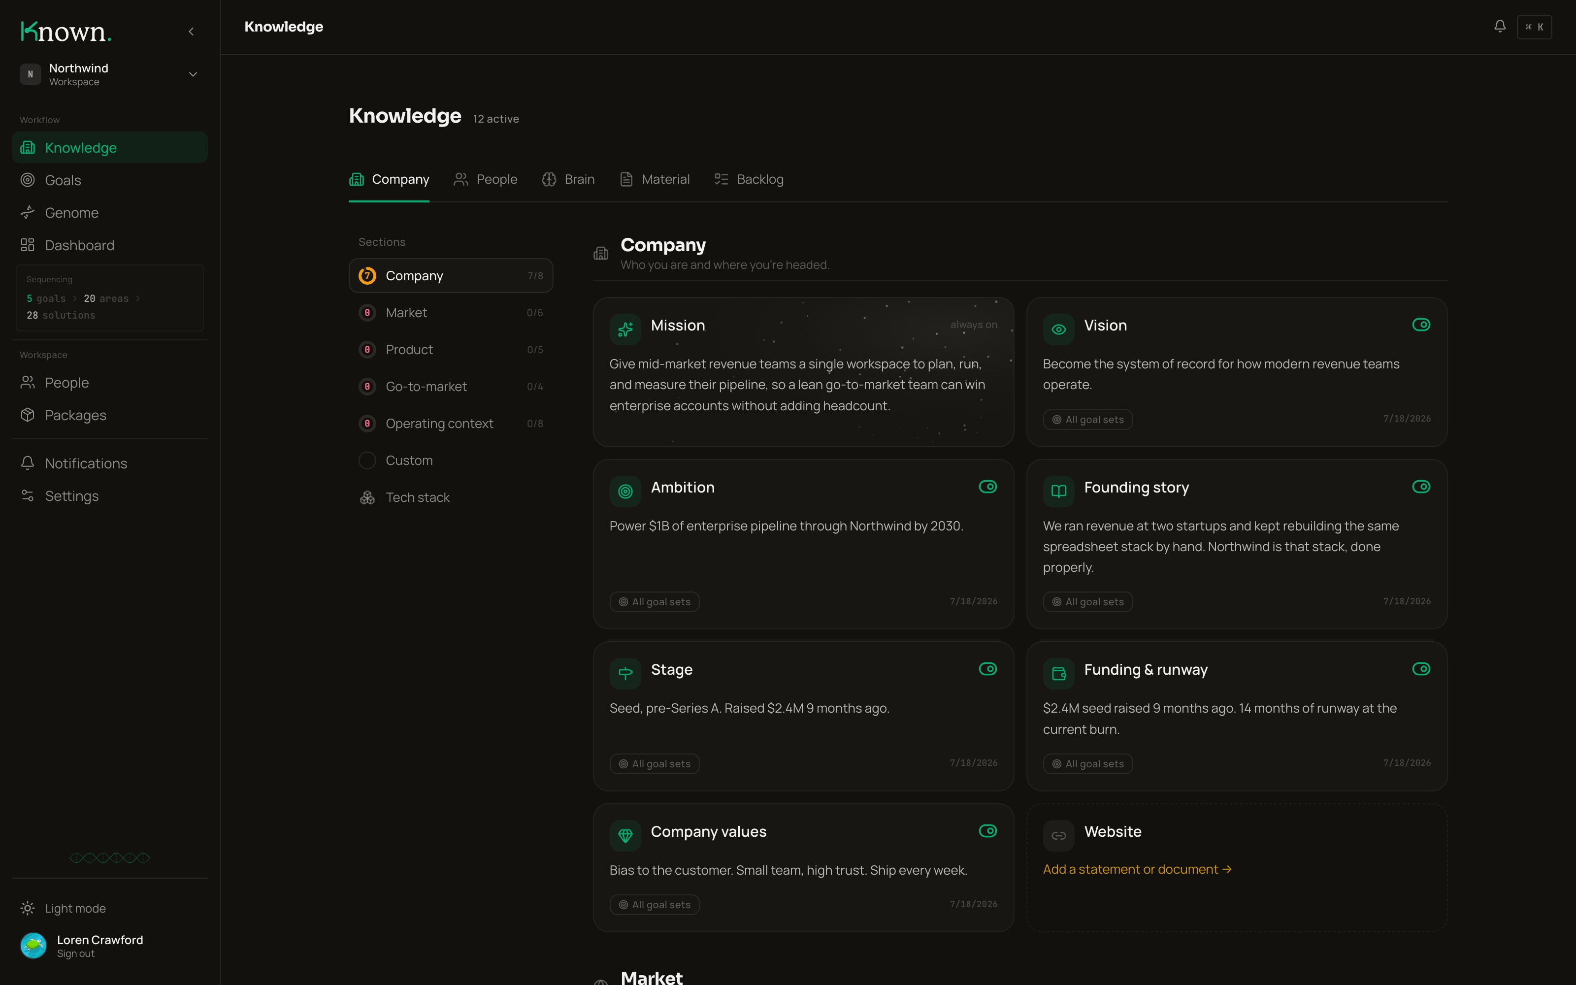This screenshot has width=1576, height=985.
Task: Open Goals in the sidebar
Action: pos(109,180)
